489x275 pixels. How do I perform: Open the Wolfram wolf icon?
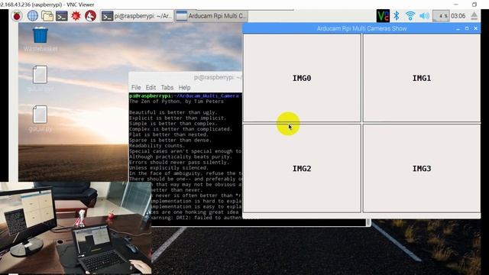click(x=90, y=16)
